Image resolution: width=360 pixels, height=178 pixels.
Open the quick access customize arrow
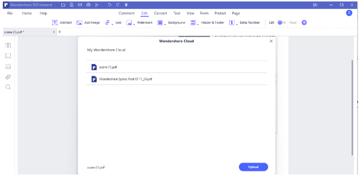click(x=126, y=5)
